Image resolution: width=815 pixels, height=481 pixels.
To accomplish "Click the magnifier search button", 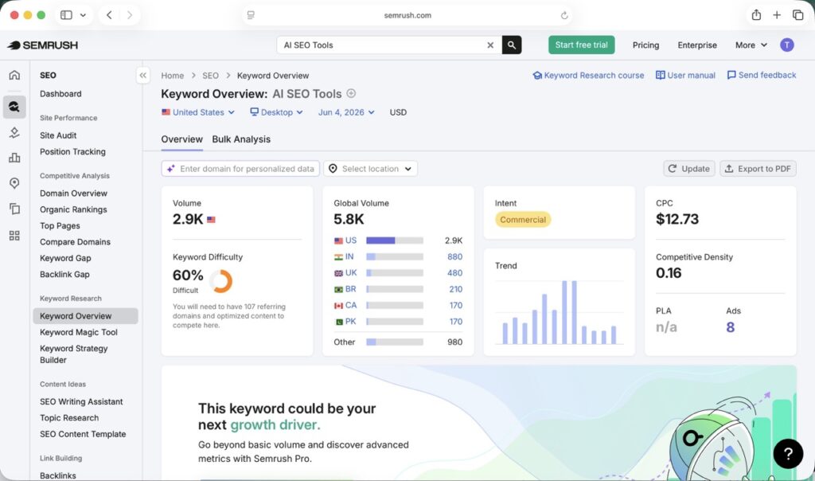I will pyautogui.click(x=512, y=45).
